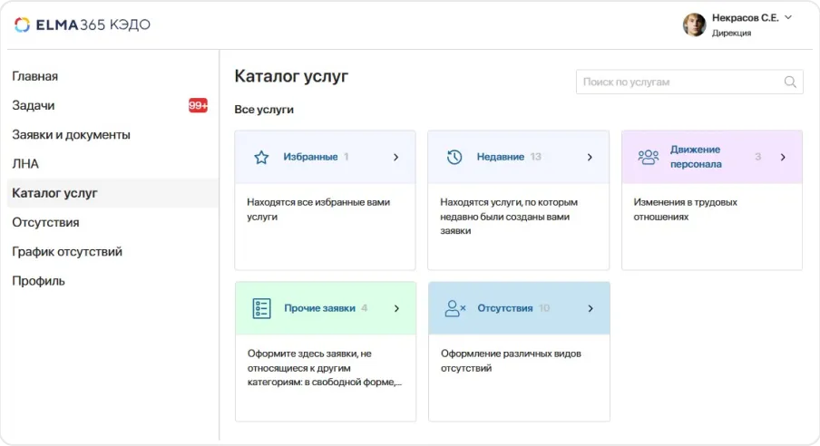
Task: Click the person-with-x icon on Отсутствия card
Action: point(454,308)
